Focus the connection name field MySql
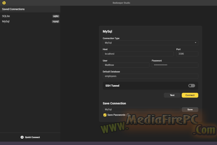Screen dimensions: 217x145 [142, 109]
